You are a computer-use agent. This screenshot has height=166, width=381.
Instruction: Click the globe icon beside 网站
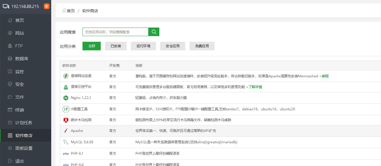(x=10, y=33)
